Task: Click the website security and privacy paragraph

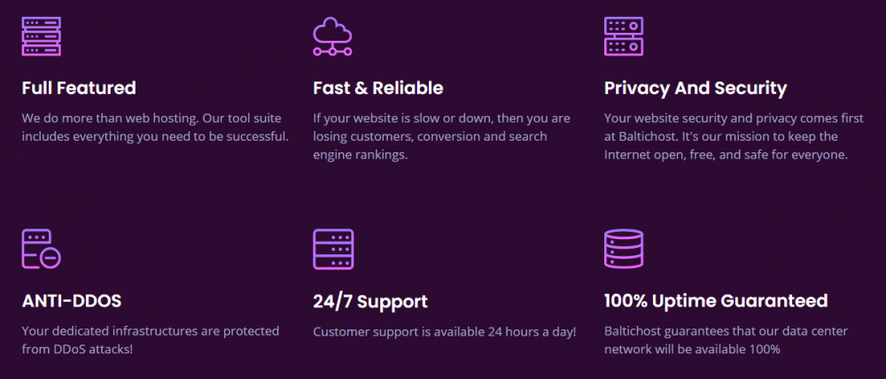Action: (726, 135)
